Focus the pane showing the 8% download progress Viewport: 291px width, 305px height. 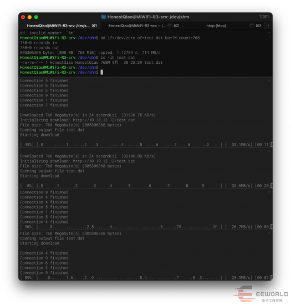(145, 169)
